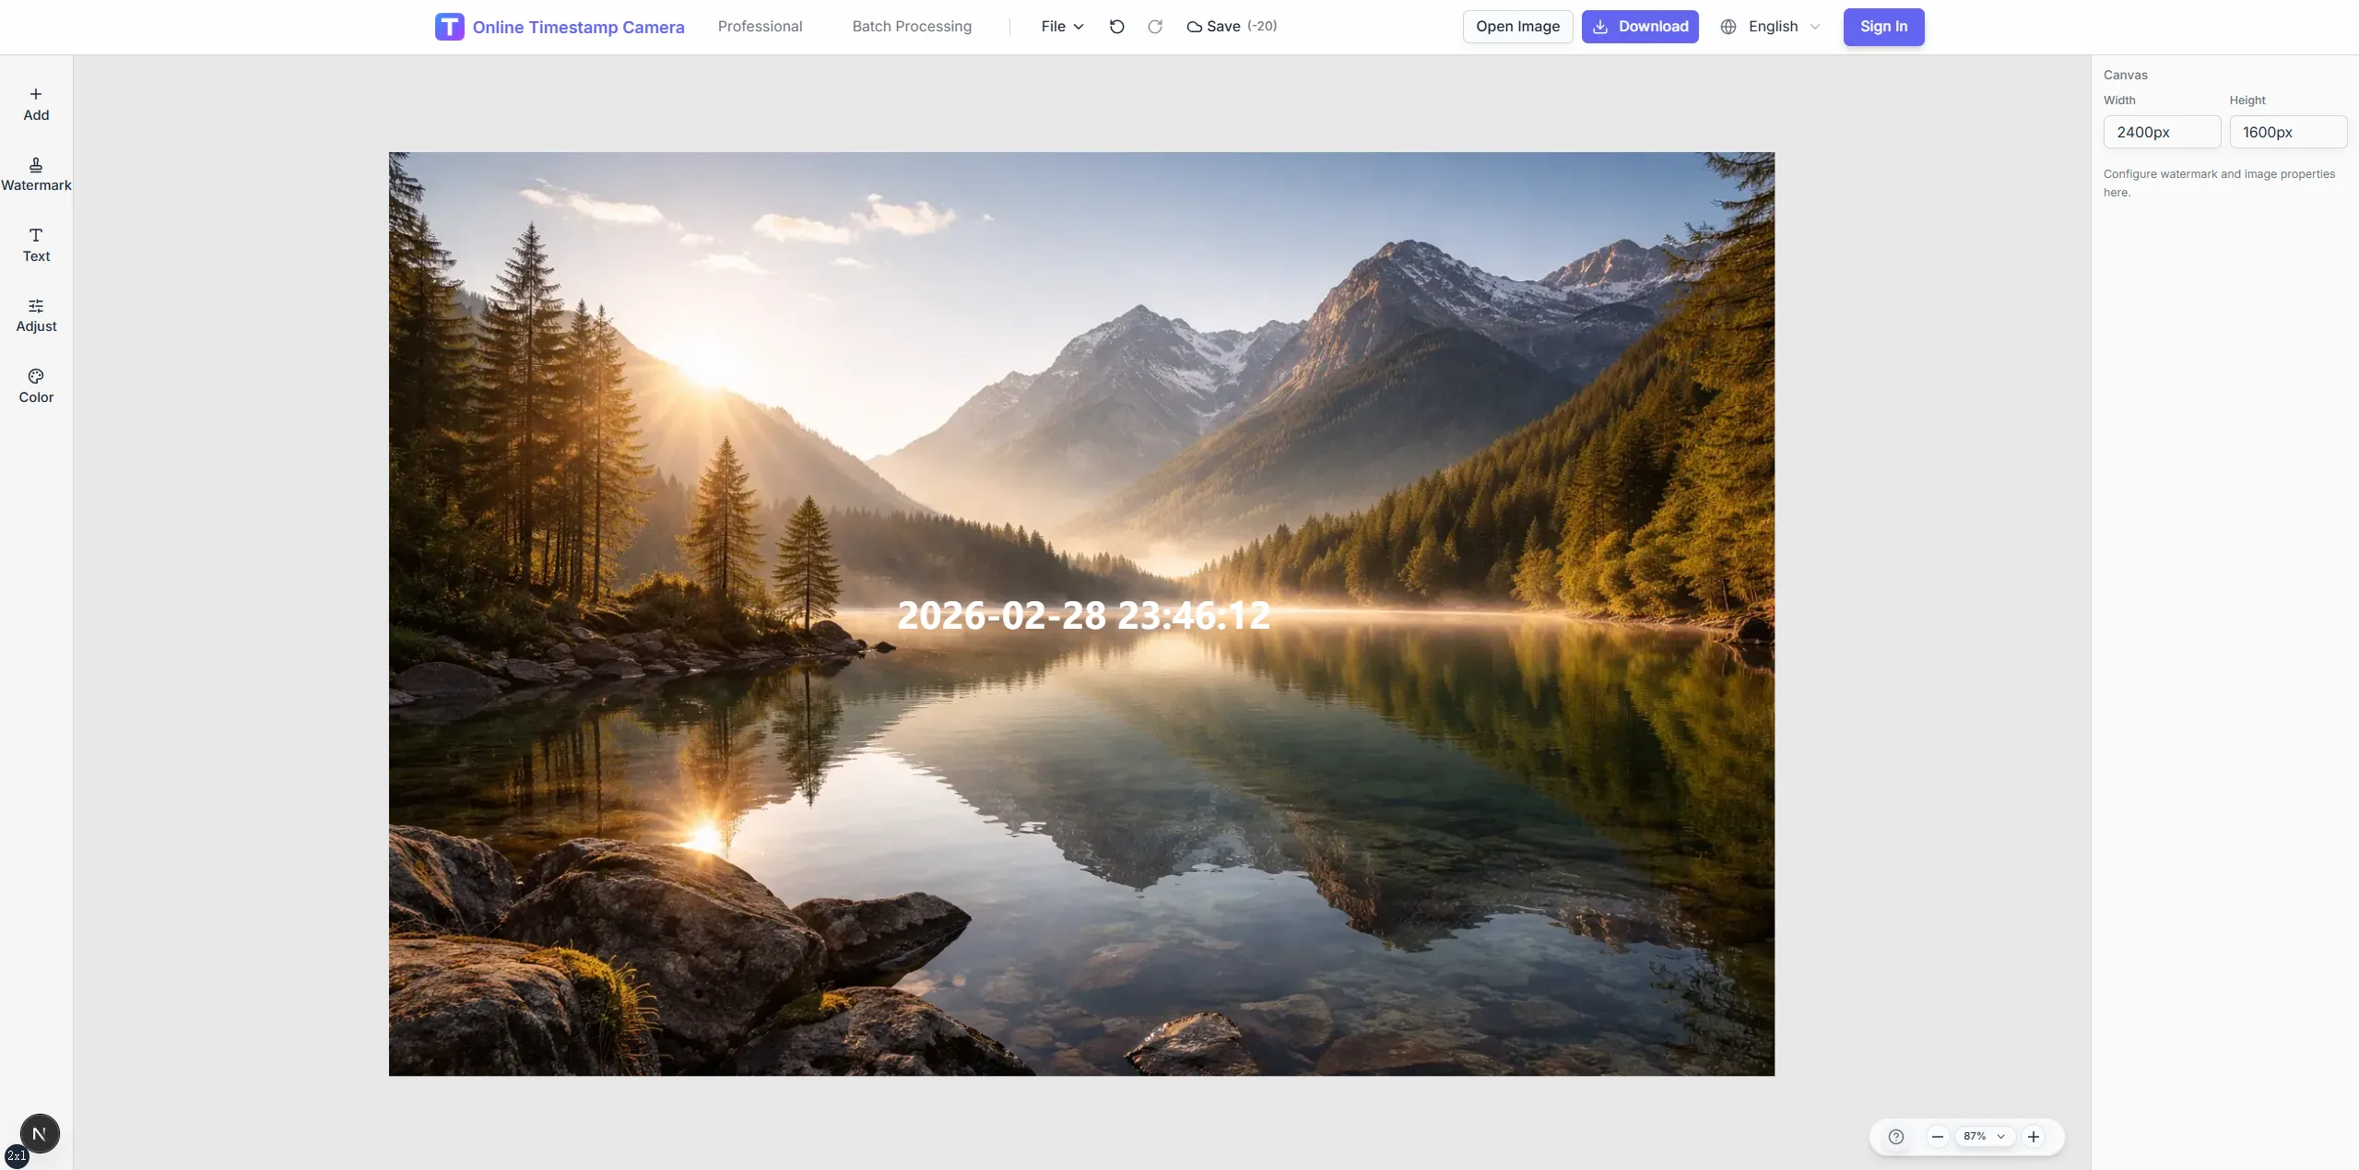Click the Online Timestamp Camera logo
2359x1170 pixels.
(560, 27)
